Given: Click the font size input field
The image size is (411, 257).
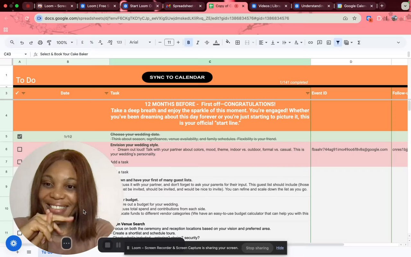Looking at the screenshot, I should pyautogui.click(x=169, y=42).
